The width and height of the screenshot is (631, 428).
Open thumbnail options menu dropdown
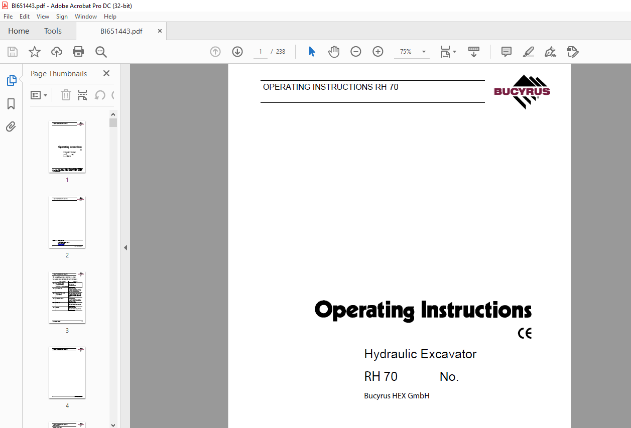click(39, 95)
